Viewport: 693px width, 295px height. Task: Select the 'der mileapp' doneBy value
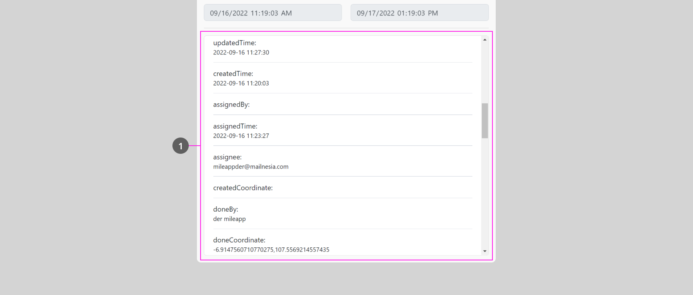point(230,219)
